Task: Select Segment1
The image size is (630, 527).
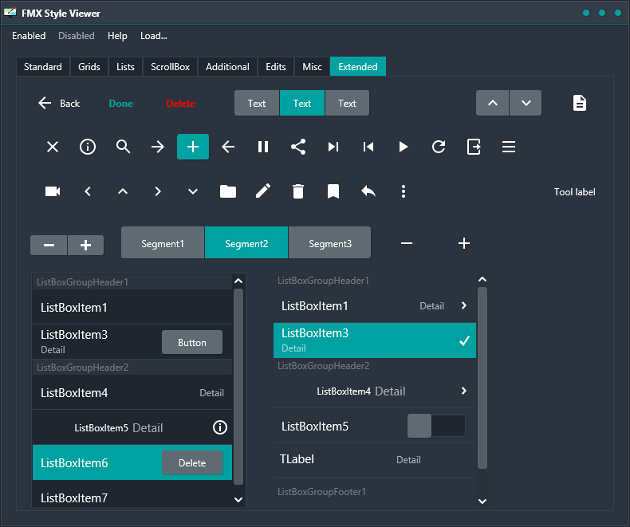Action: tap(163, 242)
